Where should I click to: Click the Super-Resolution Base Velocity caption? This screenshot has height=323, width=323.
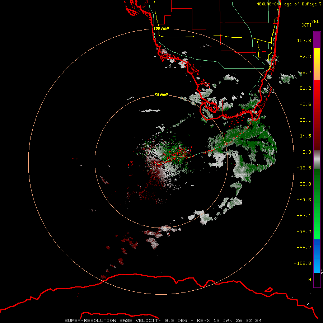163,320
